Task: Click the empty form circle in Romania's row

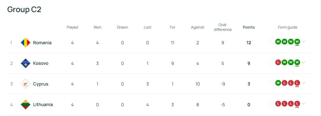Action: [x=272, y=42]
